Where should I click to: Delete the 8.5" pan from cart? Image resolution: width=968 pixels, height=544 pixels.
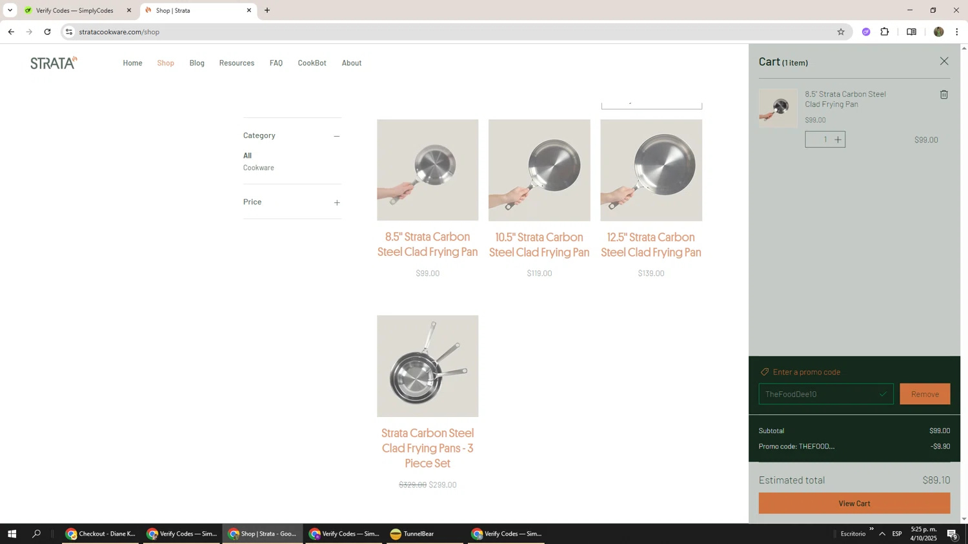pyautogui.click(x=943, y=95)
